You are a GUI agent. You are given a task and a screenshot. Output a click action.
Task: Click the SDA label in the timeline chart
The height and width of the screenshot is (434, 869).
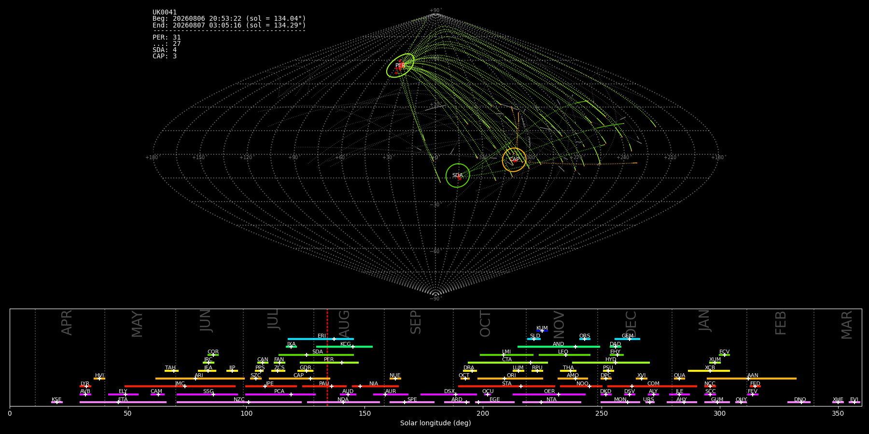click(318, 352)
